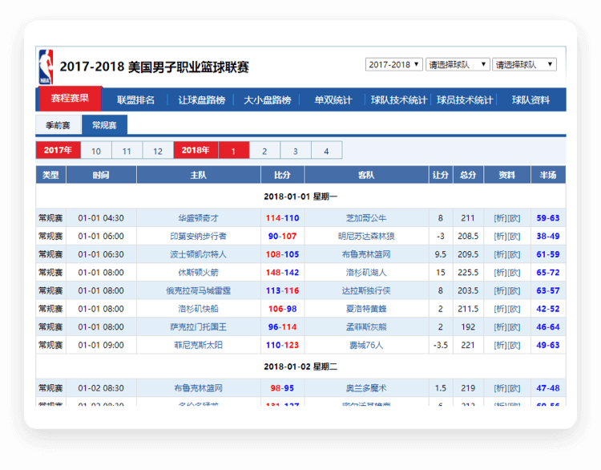Screen dimensions: 601x470
Task: Choose month 4 of 2018
Action: tap(327, 151)
